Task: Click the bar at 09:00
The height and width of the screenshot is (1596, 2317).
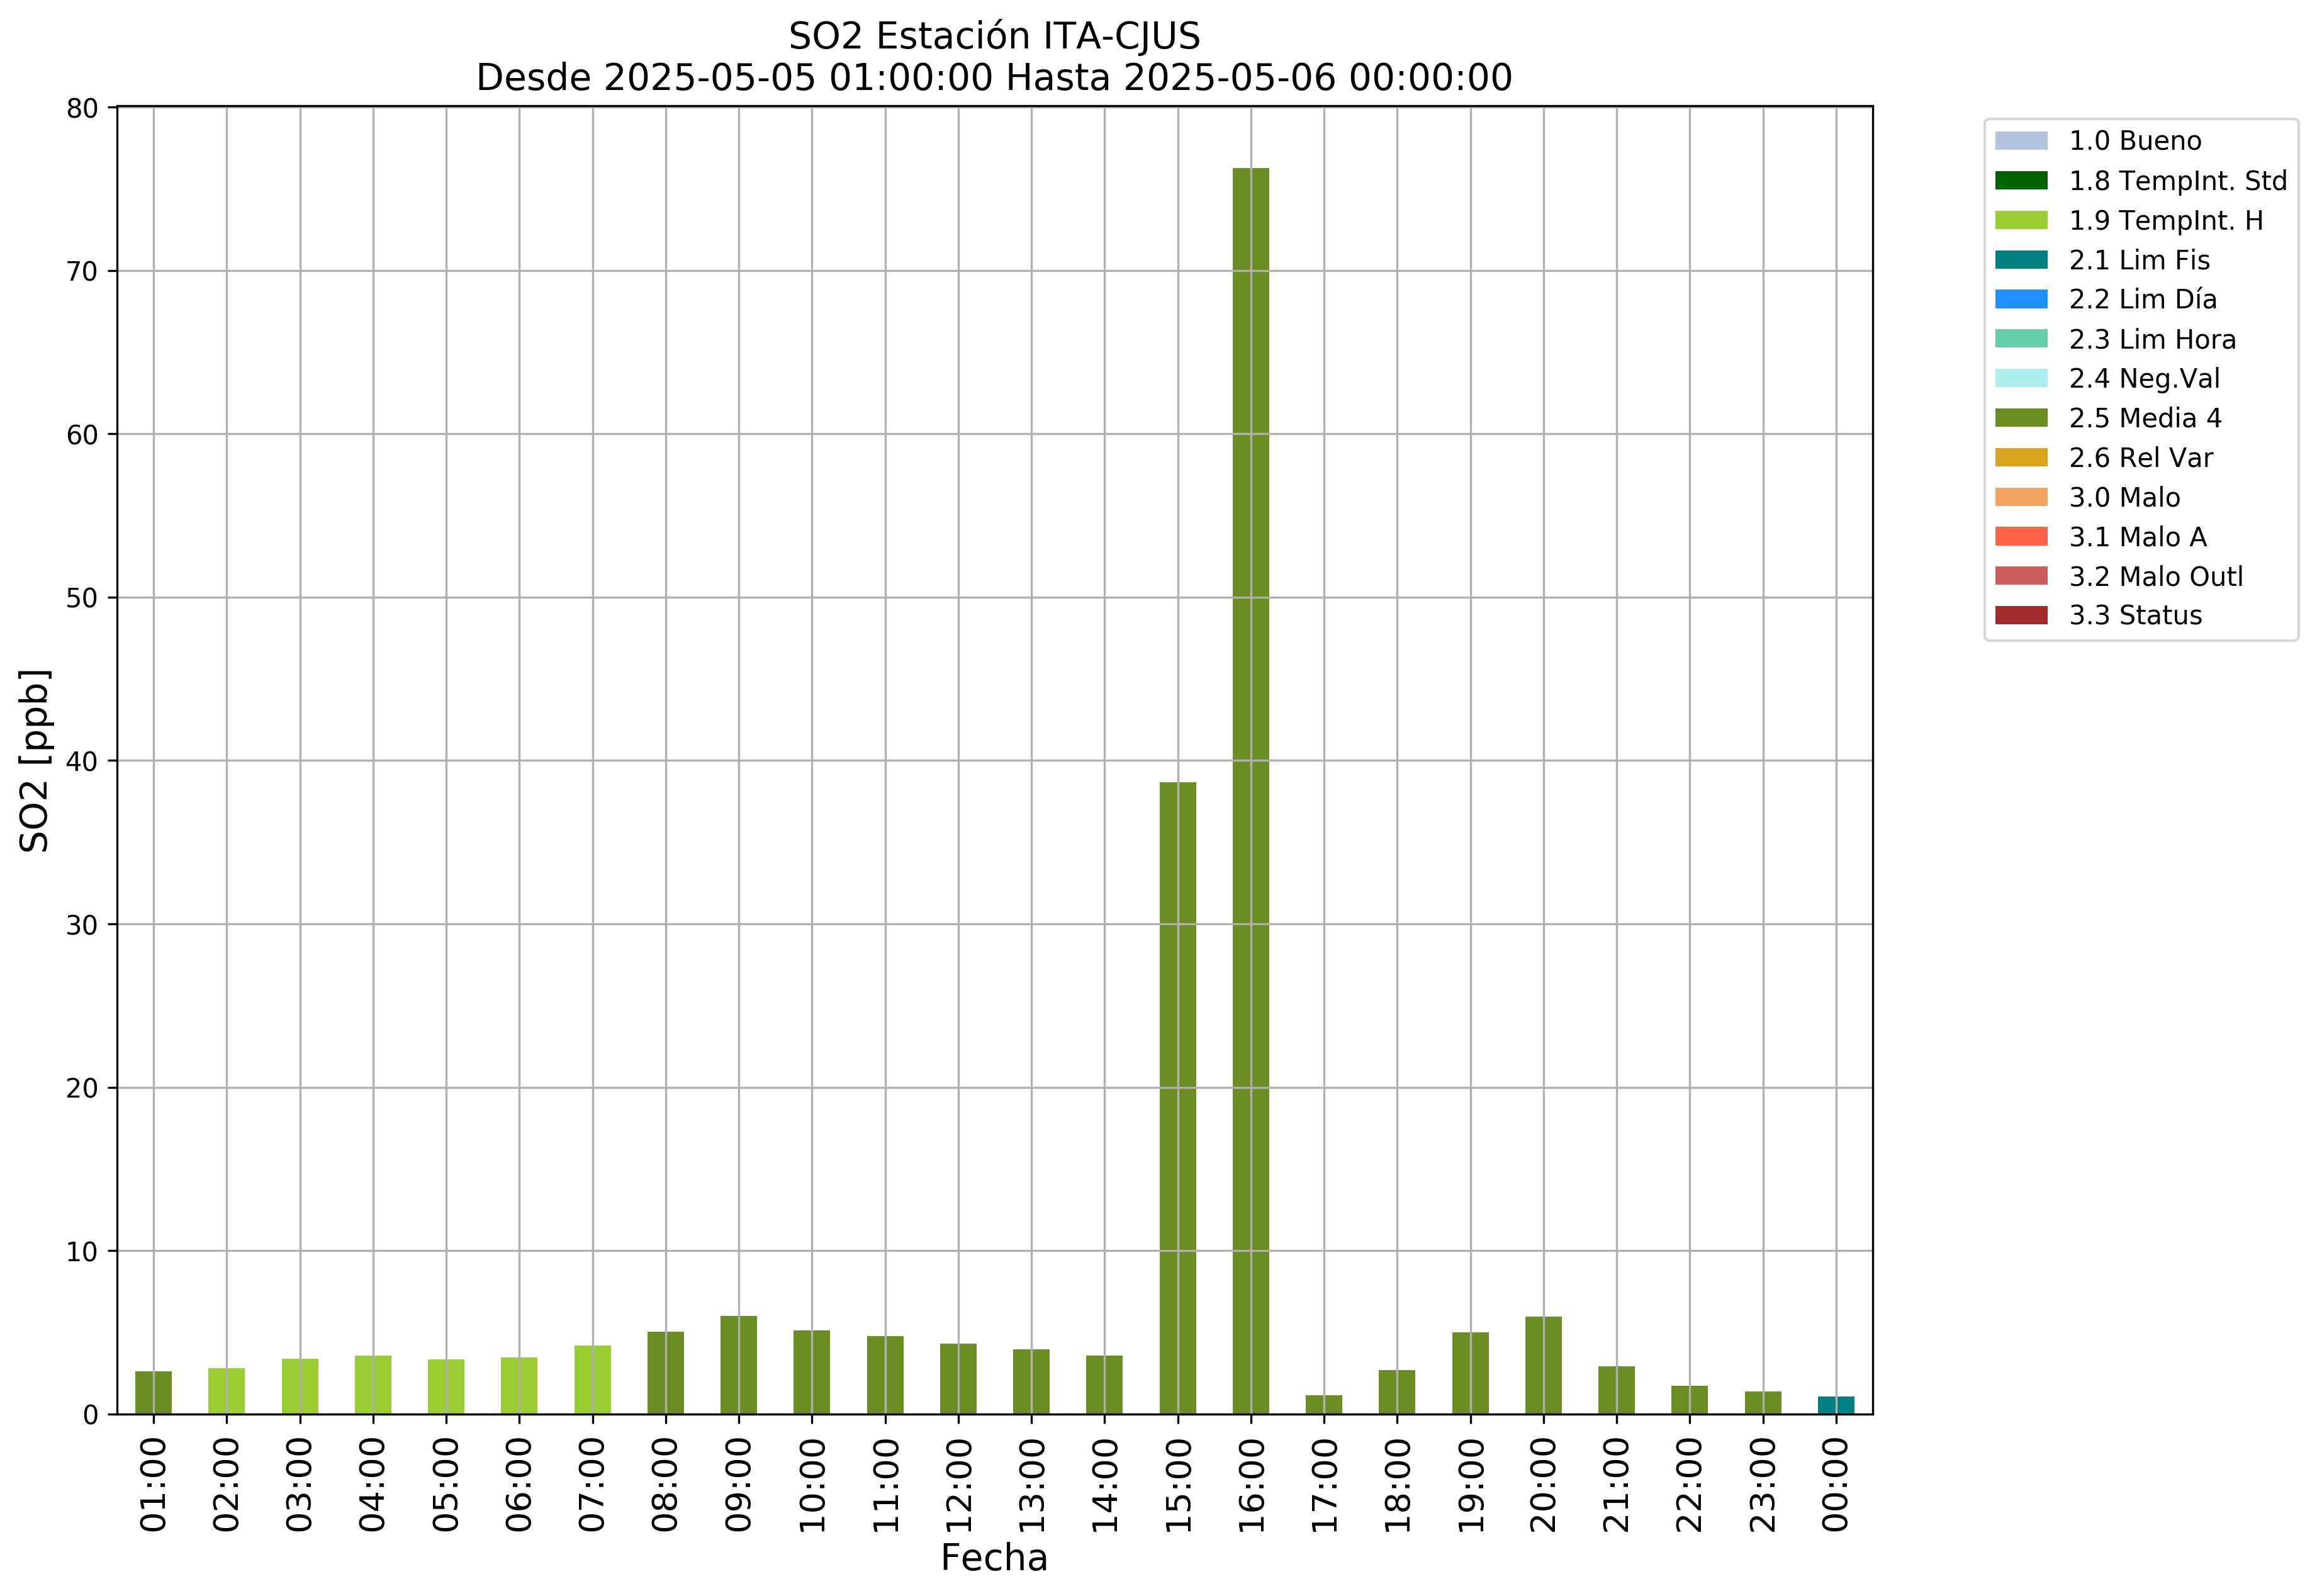Action: (x=738, y=1365)
